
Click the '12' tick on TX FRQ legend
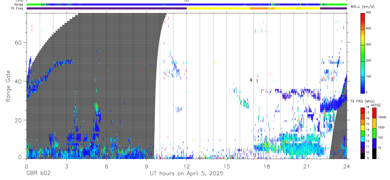pyautogui.click(x=367, y=141)
